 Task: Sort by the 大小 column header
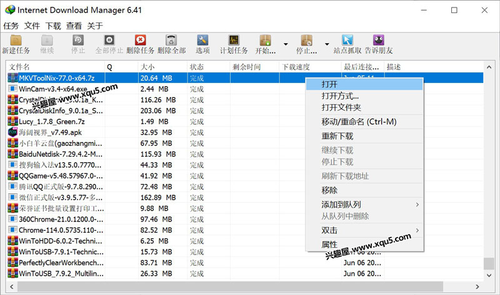coord(162,67)
